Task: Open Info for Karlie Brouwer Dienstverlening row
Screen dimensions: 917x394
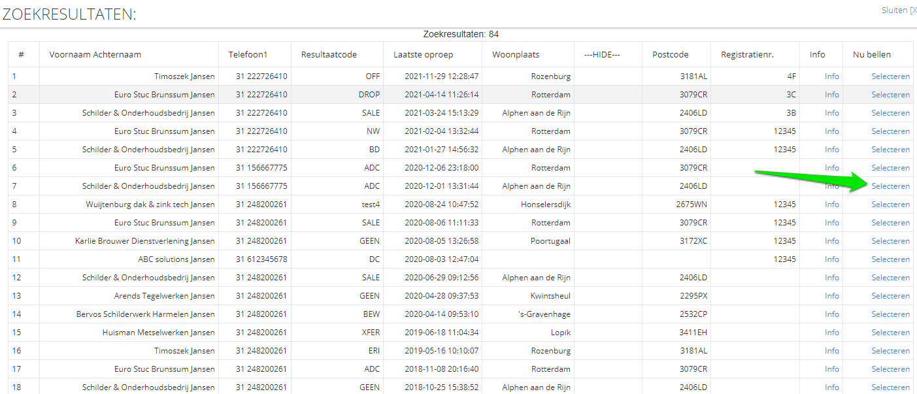Action: (831, 241)
